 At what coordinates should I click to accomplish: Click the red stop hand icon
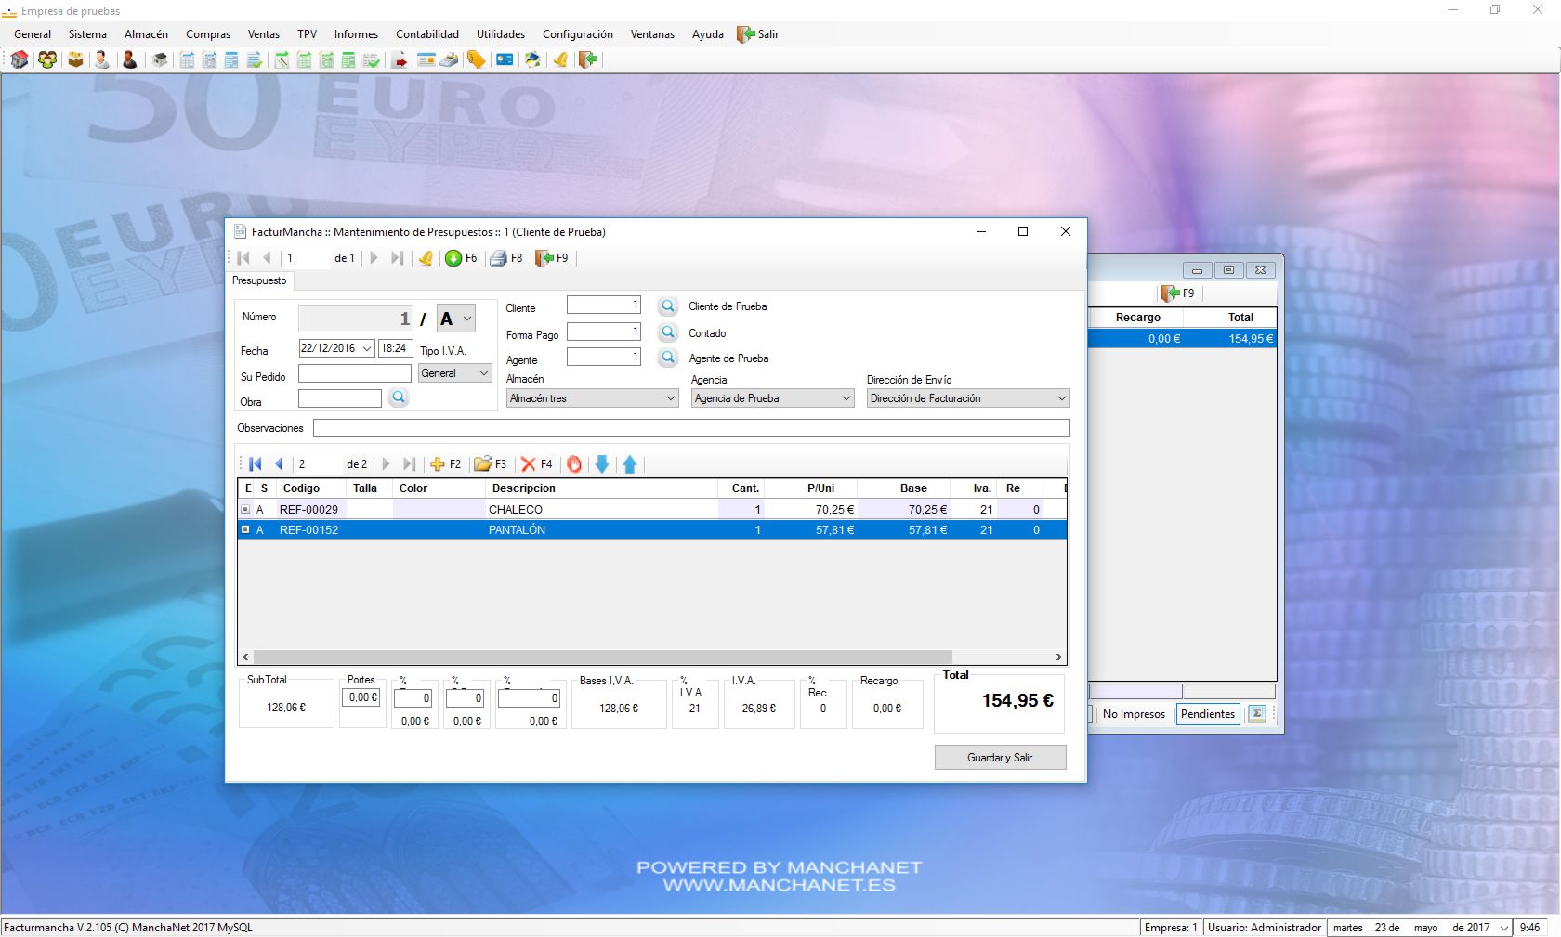[x=574, y=464]
